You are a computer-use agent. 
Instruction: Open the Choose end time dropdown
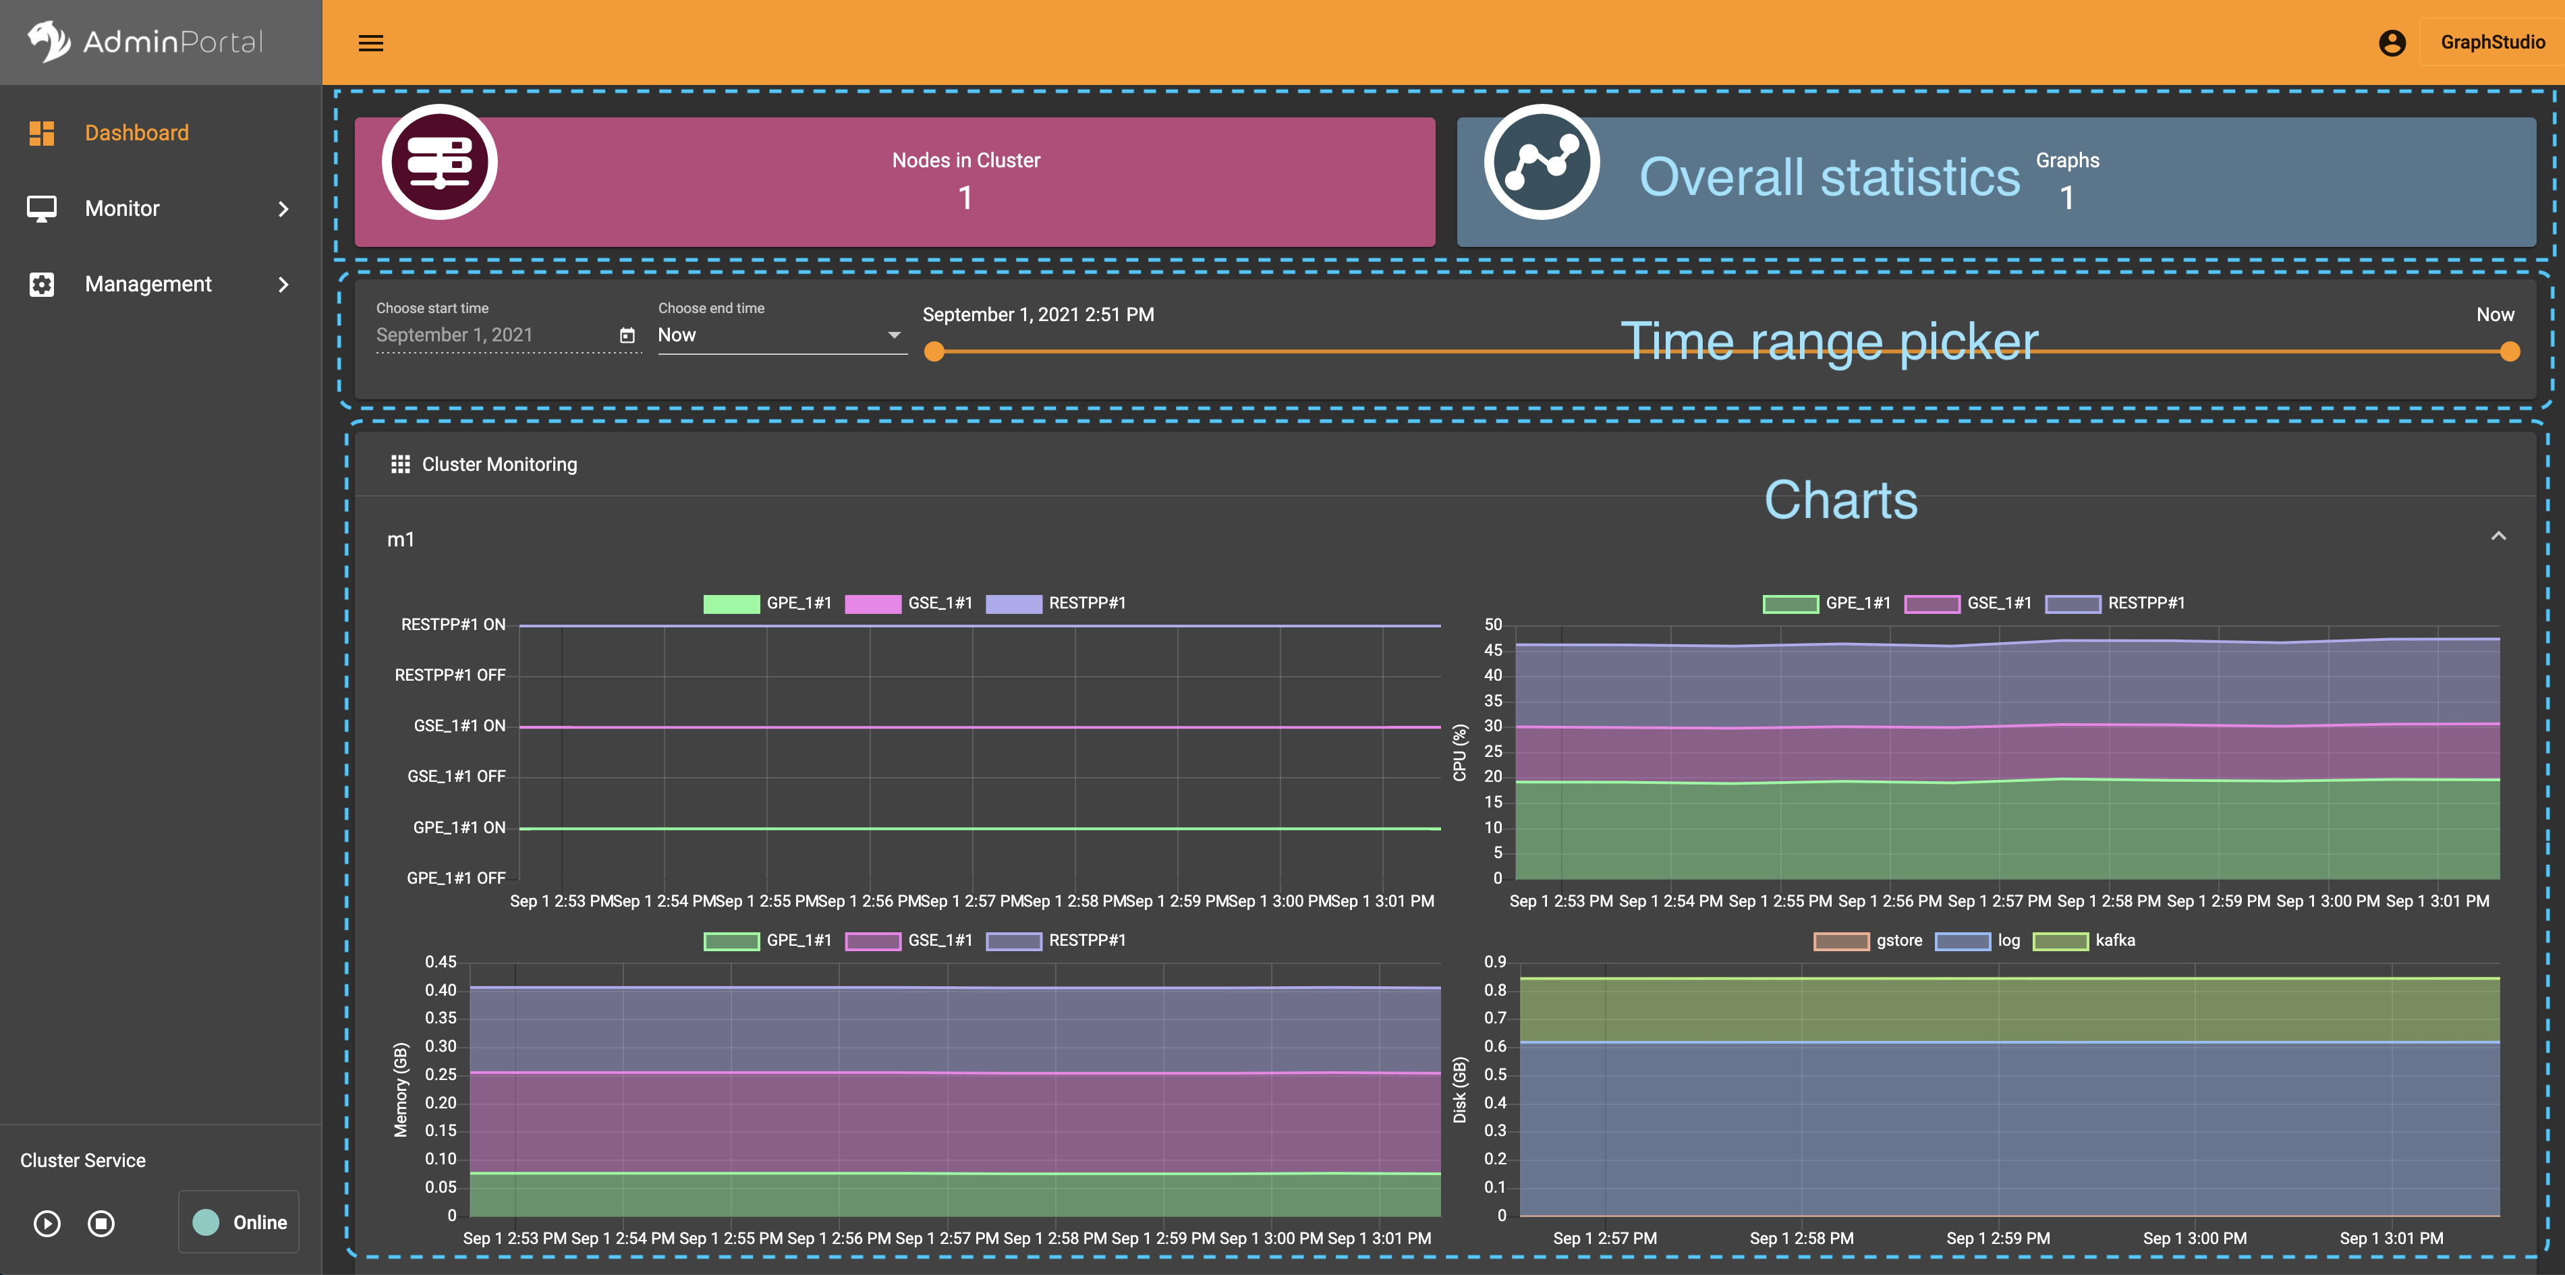click(781, 335)
